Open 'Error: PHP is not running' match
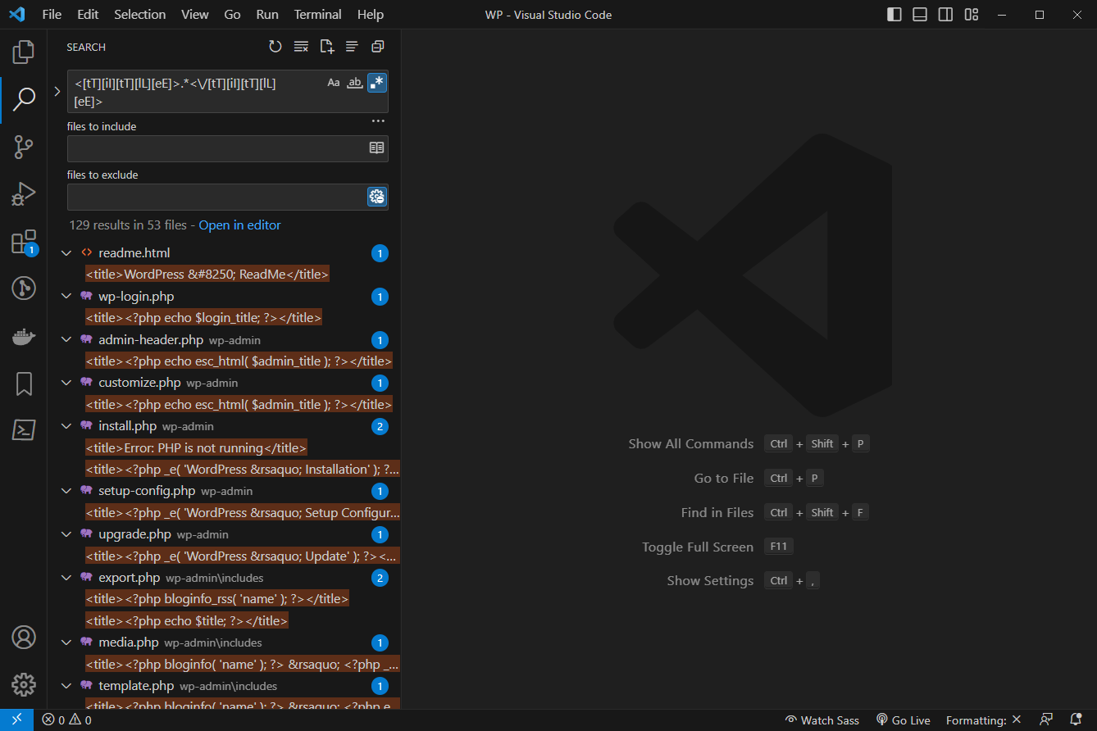The width and height of the screenshot is (1097, 731). pyautogui.click(x=196, y=447)
